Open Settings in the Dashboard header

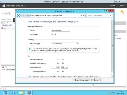(x=112, y=6)
